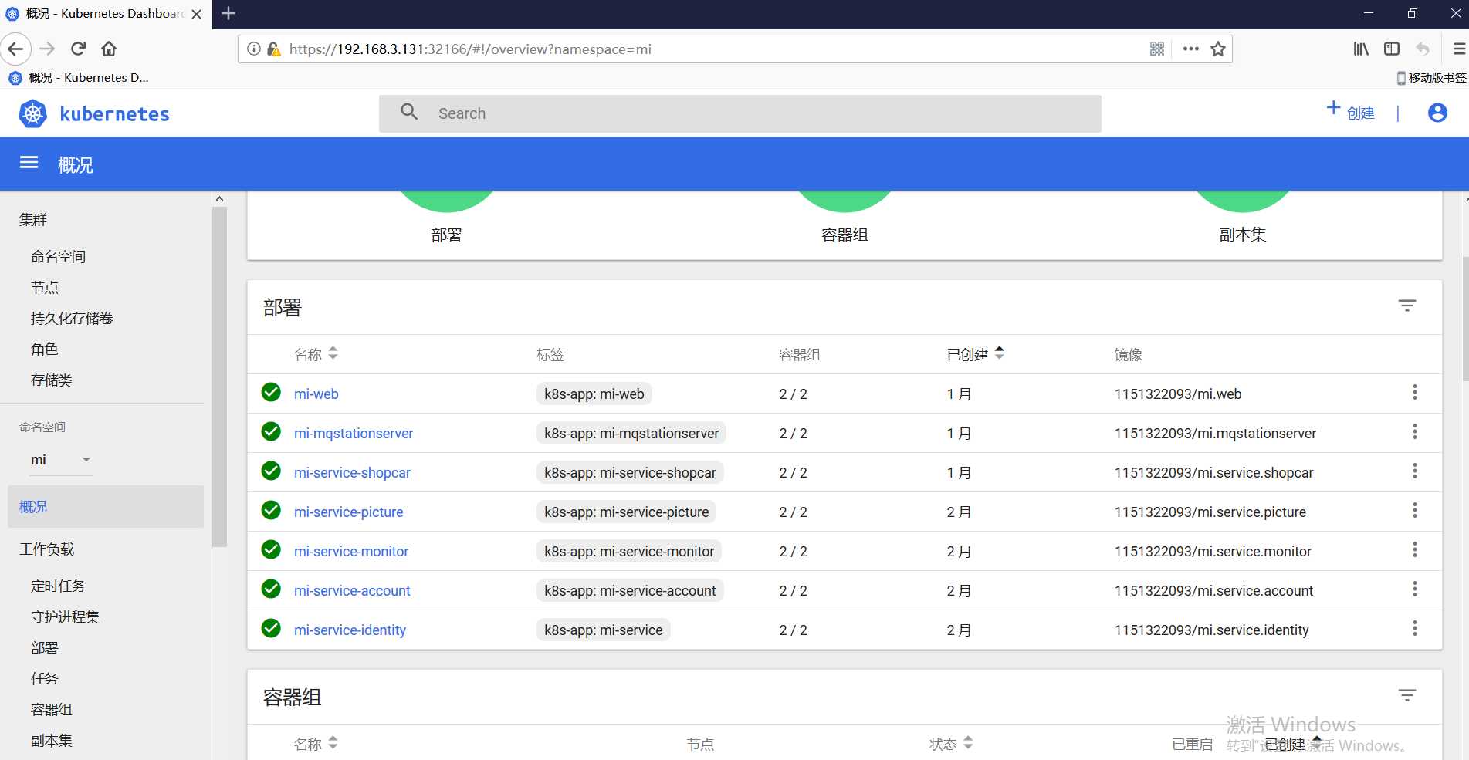Click the search magnifier icon

[x=409, y=113]
